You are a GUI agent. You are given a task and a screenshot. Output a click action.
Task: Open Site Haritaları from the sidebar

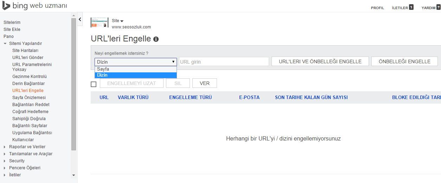click(25, 51)
